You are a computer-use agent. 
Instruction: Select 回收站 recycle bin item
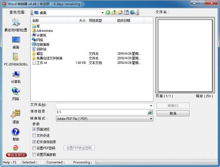(39, 49)
